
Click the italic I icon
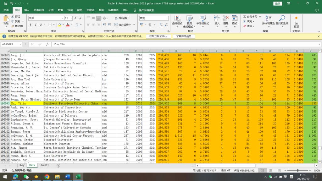point(36,25)
